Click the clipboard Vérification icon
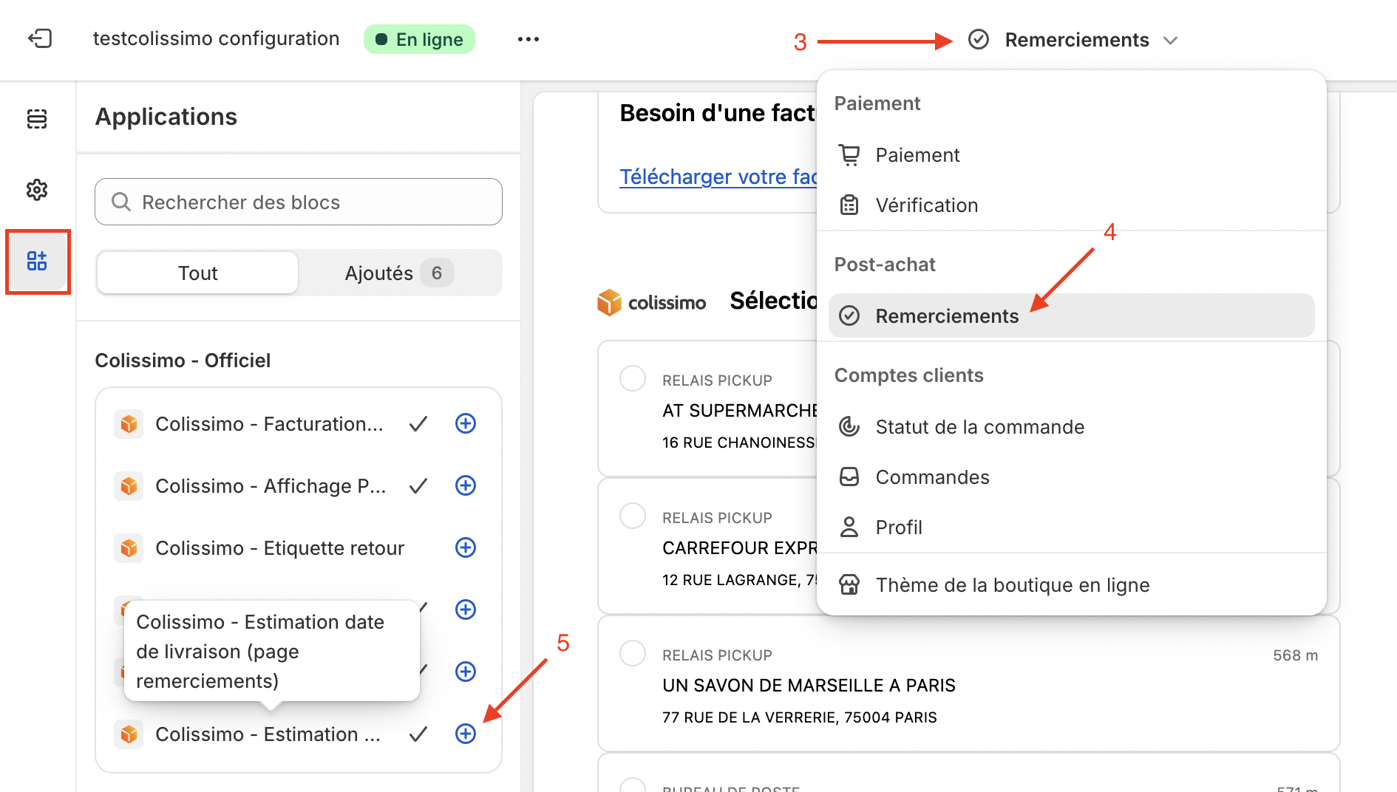Viewport: 1397px width, 792px height. click(849, 205)
